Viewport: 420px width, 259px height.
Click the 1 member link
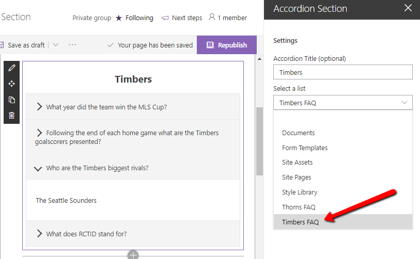(232, 18)
